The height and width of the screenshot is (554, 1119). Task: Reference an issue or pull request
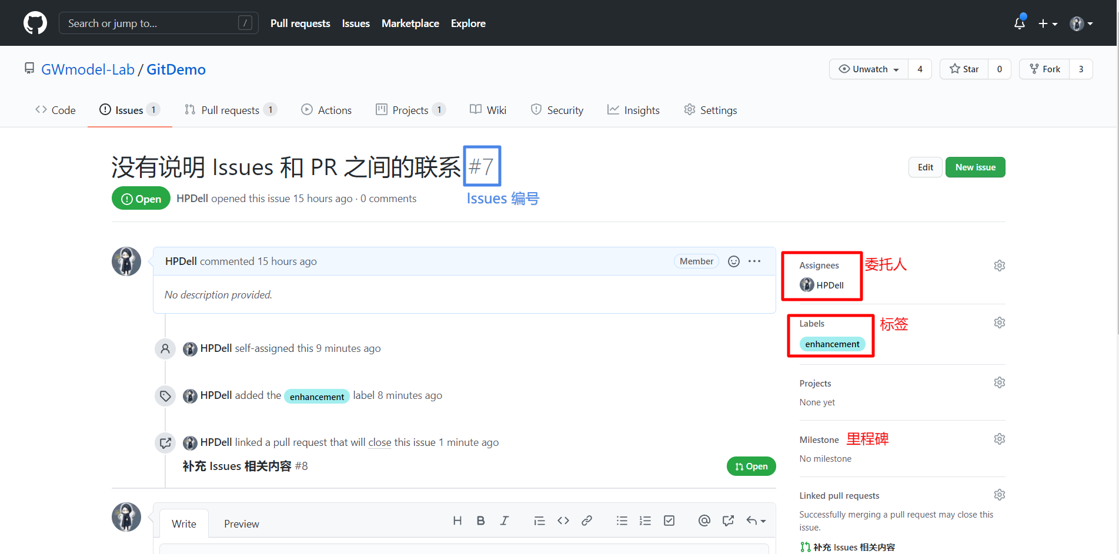click(728, 521)
